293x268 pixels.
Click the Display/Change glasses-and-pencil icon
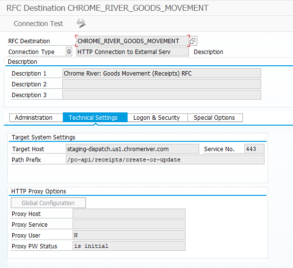click(x=81, y=24)
